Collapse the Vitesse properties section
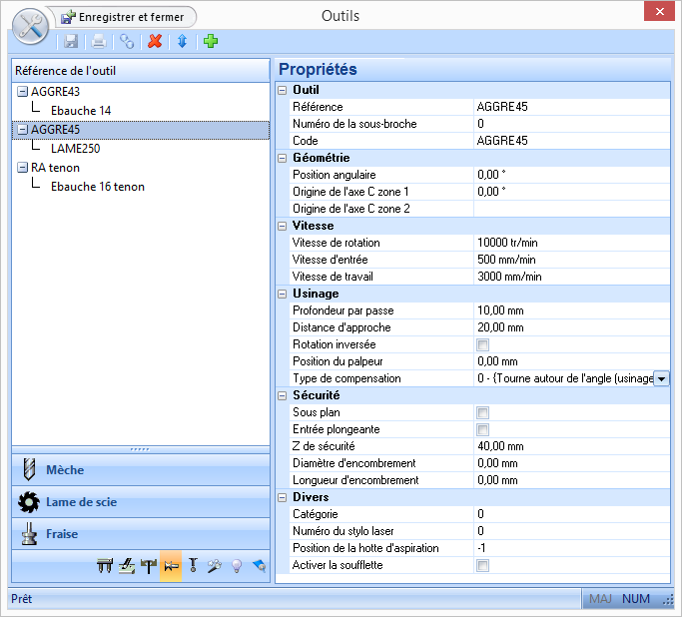 click(x=283, y=226)
